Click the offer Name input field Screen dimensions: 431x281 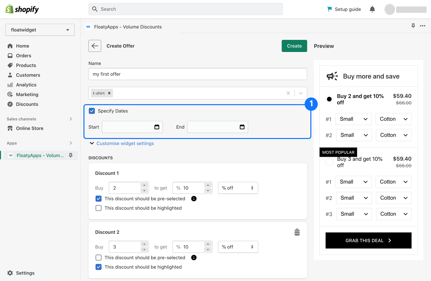(x=198, y=74)
